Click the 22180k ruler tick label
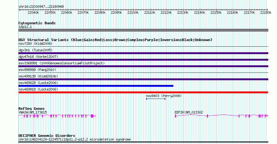The height and width of the screenshot is (144, 277). [266, 12]
